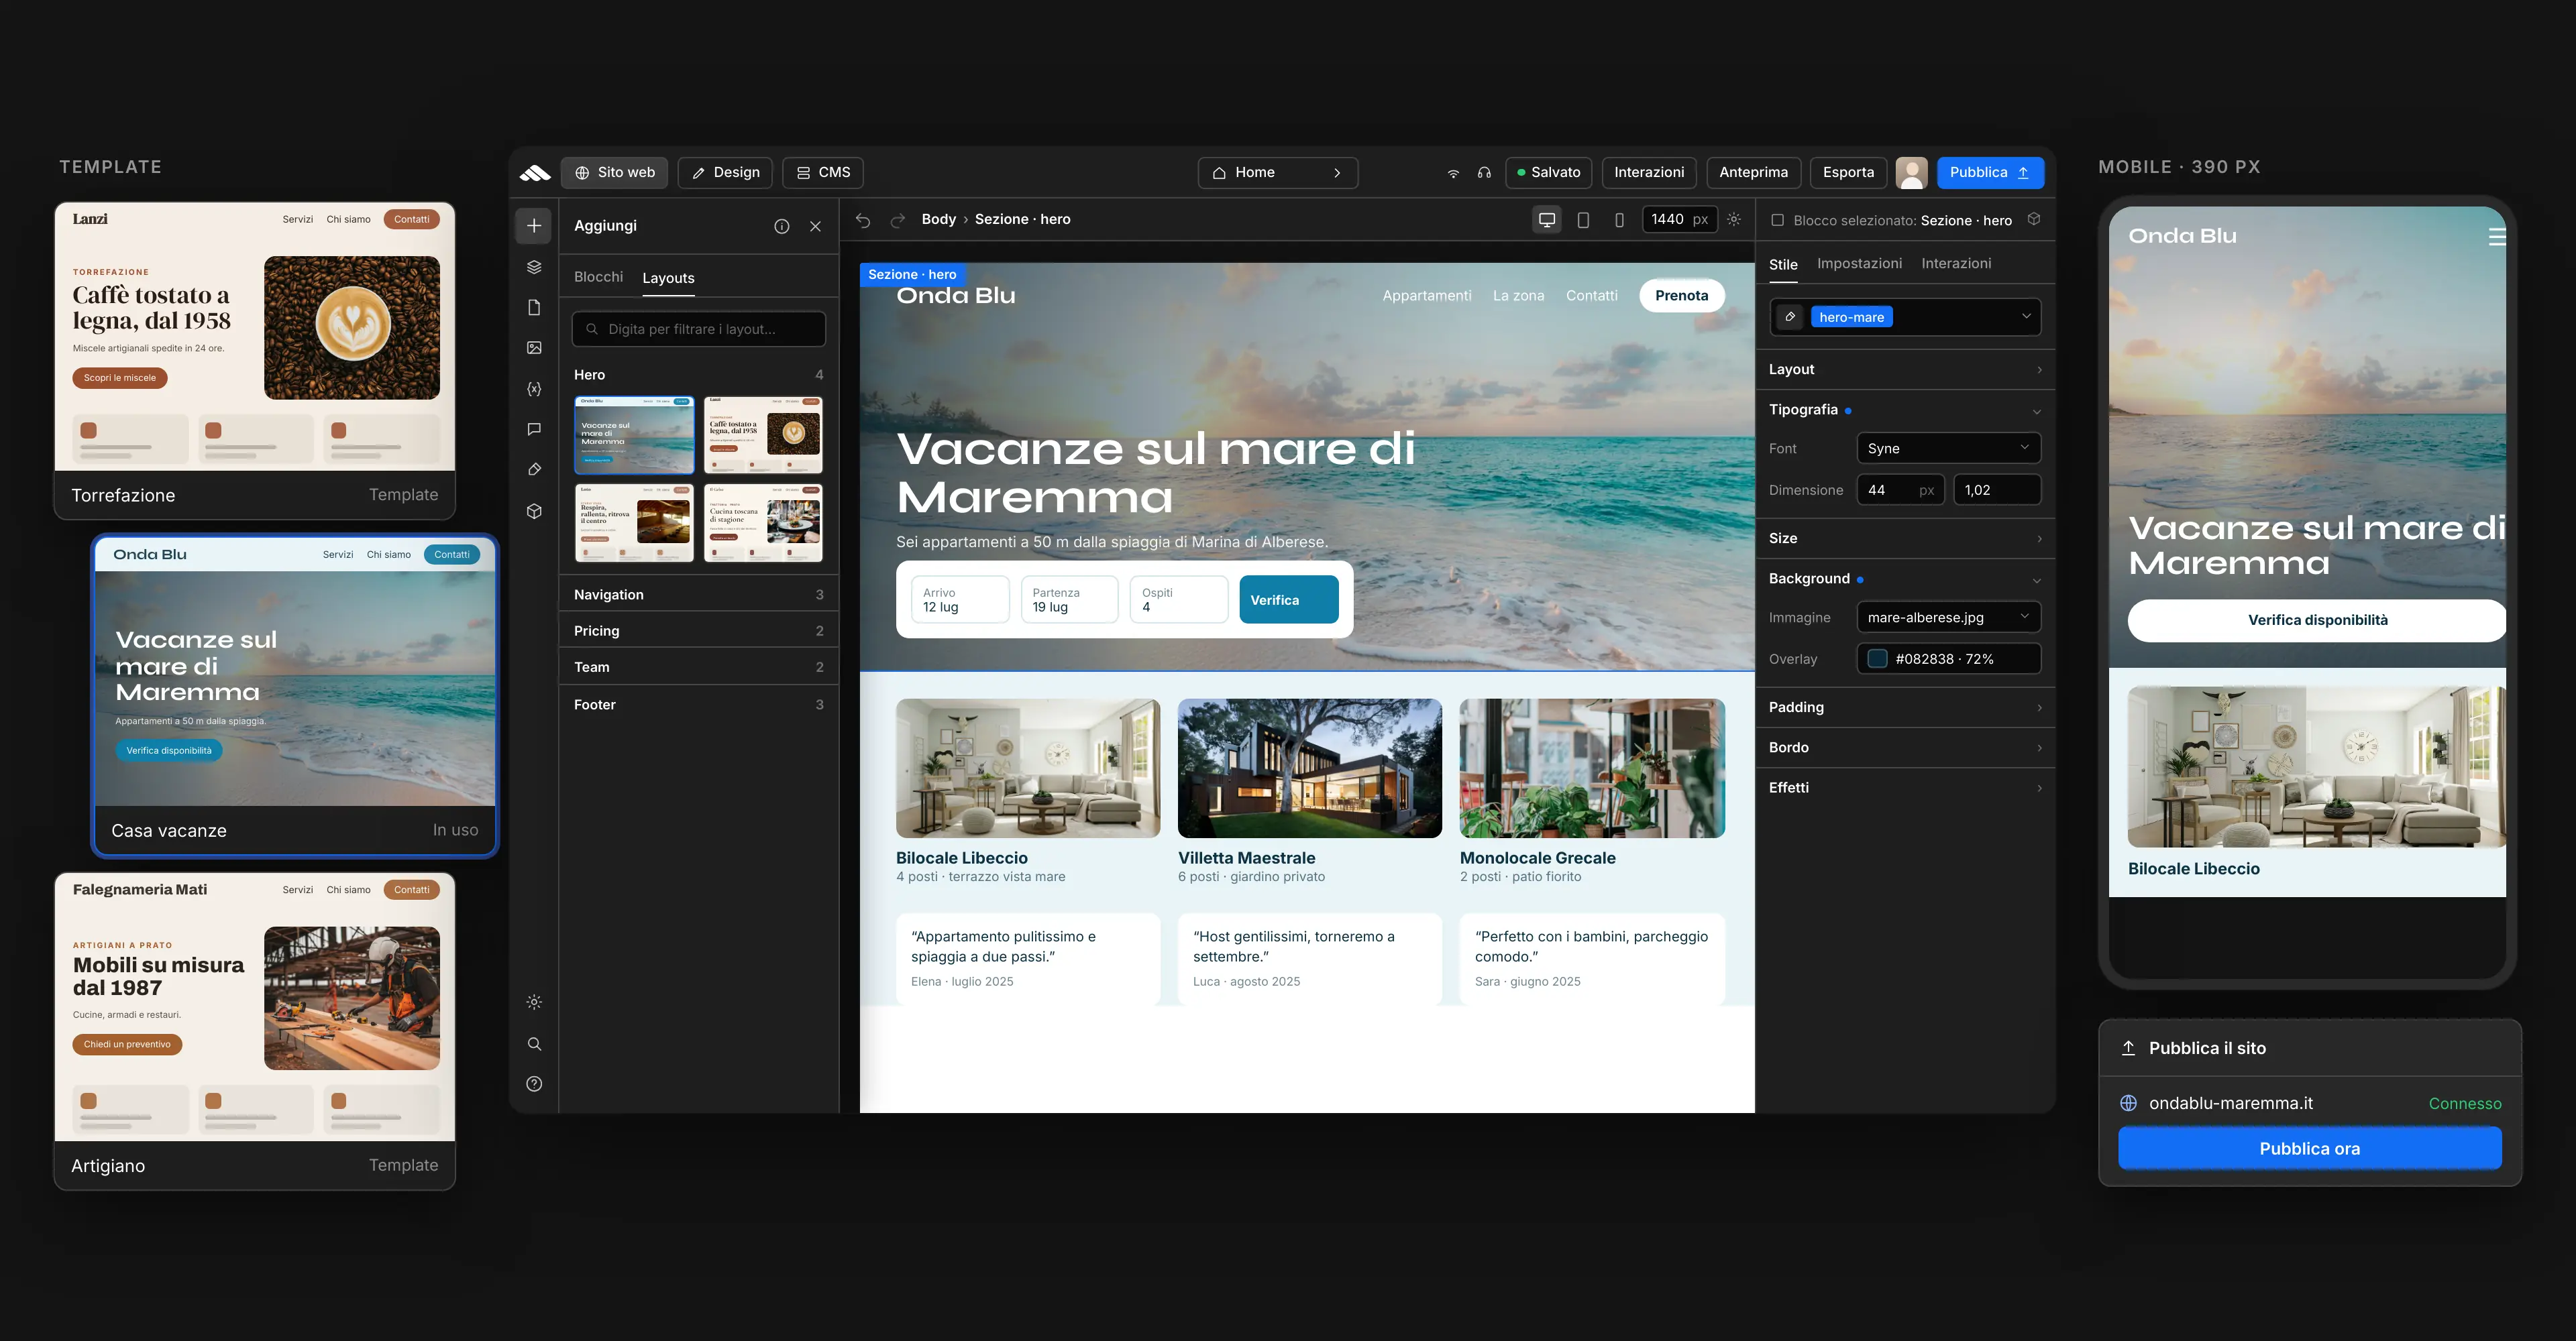Tick the Blocco selezionato checkbox

tap(1777, 221)
